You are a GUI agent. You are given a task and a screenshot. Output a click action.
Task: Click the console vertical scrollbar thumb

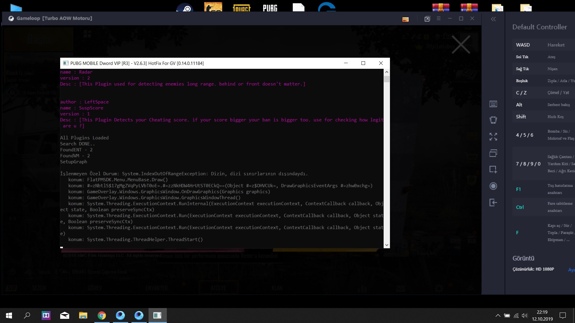(387, 79)
